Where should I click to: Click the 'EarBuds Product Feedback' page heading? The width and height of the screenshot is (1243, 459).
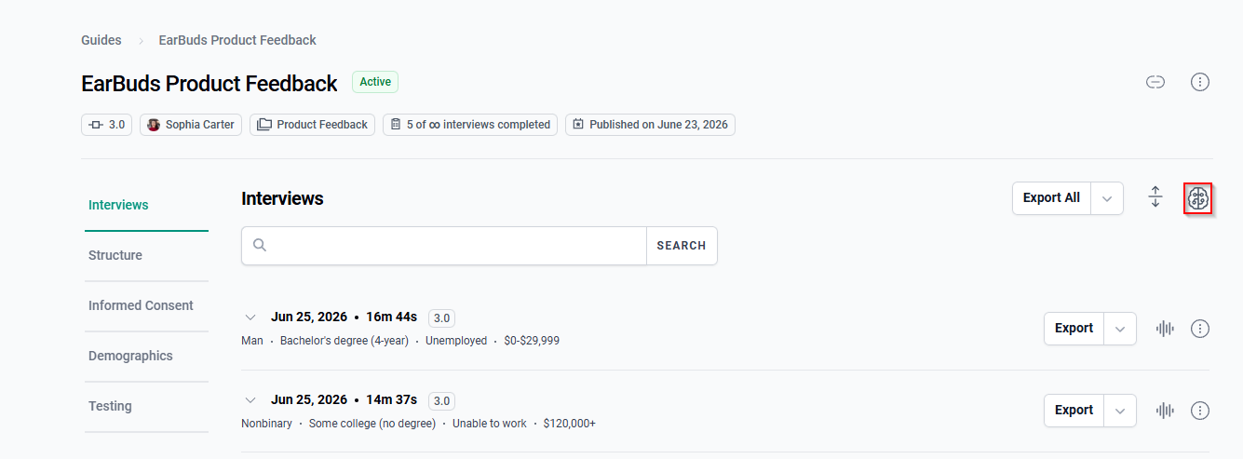[209, 84]
